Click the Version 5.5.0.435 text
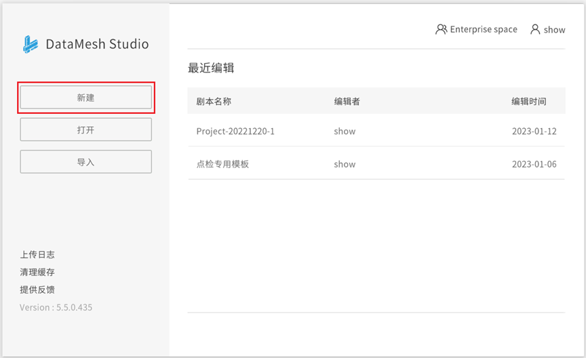Image resolution: width=586 pixels, height=358 pixels. [56, 307]
